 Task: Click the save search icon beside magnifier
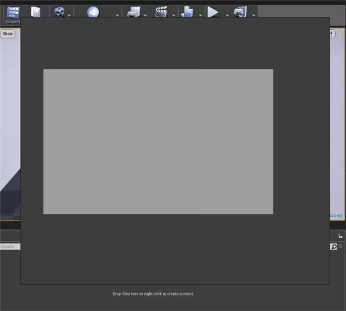point(341,246)
